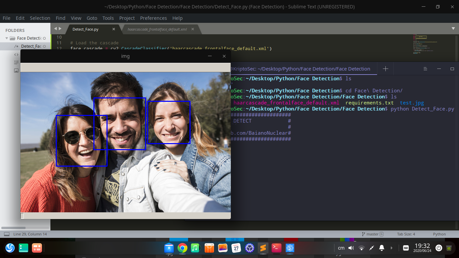459x258 pixels.
Task: Open the orange workspace switcher dock icon
Action: pos(37,248)
